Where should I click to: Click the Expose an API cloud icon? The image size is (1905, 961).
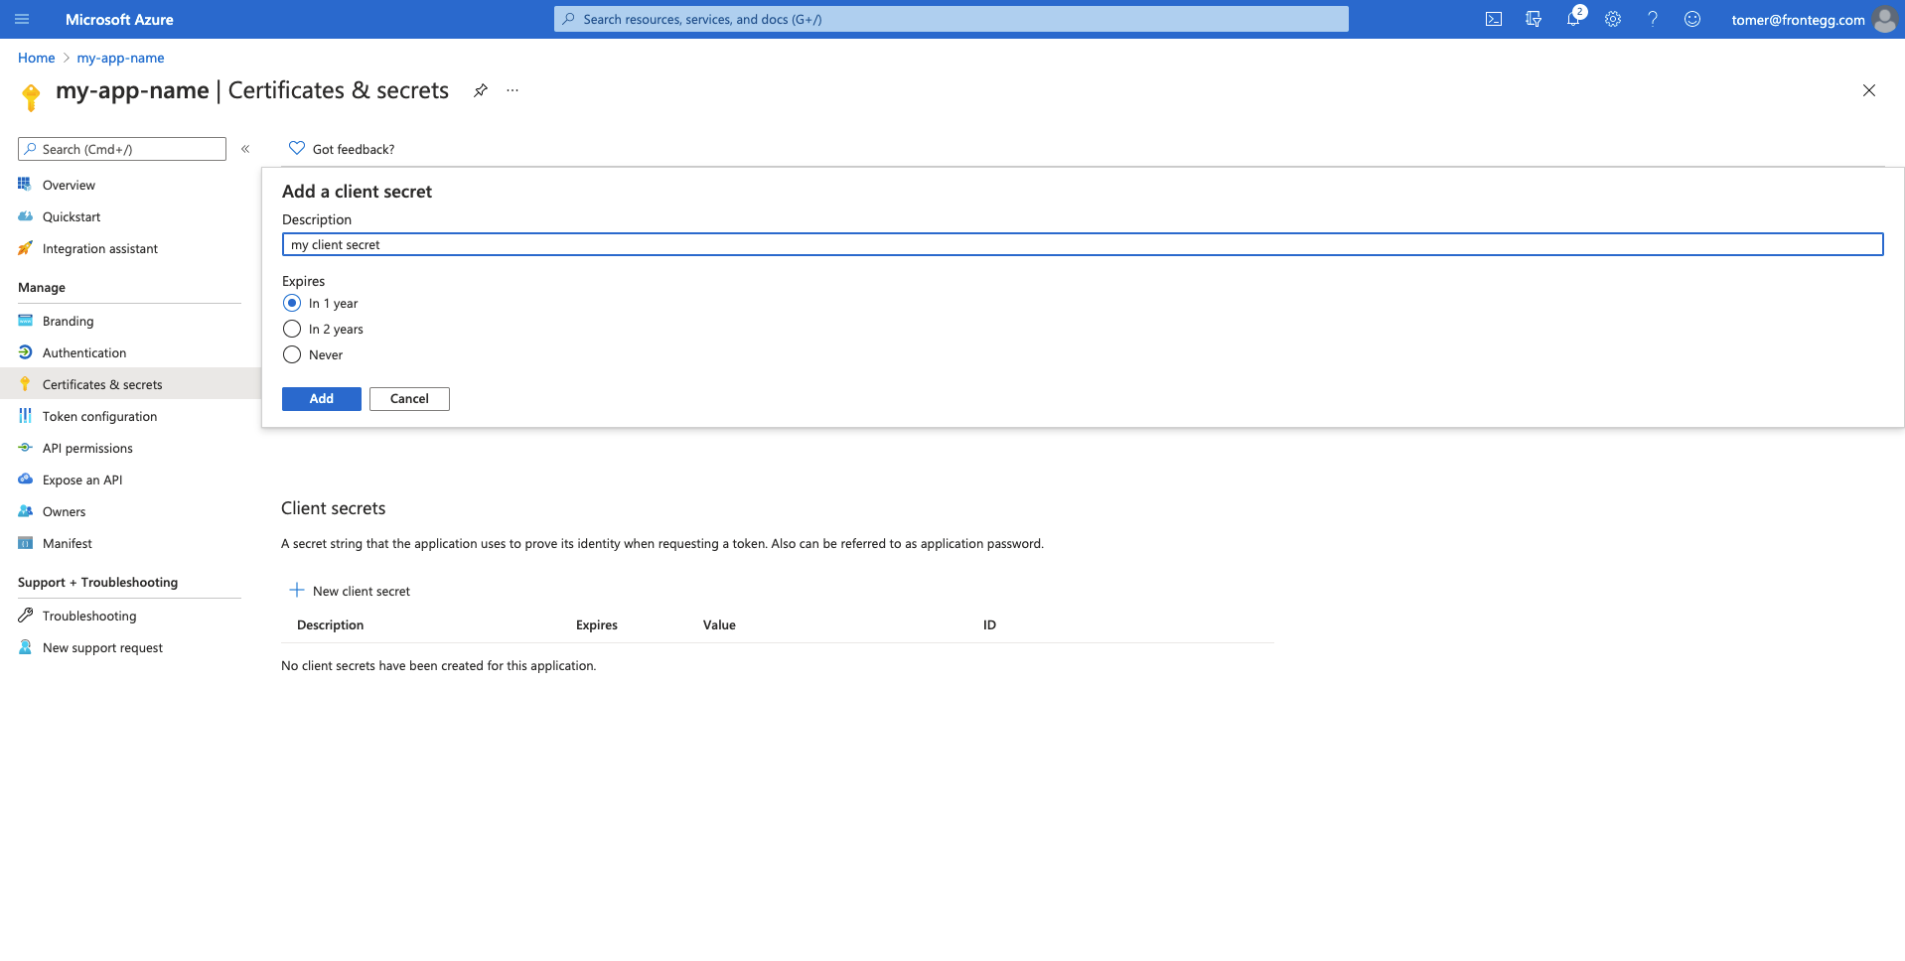25,479
